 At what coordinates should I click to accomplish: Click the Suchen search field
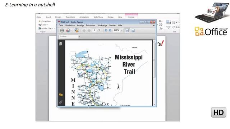69,37
